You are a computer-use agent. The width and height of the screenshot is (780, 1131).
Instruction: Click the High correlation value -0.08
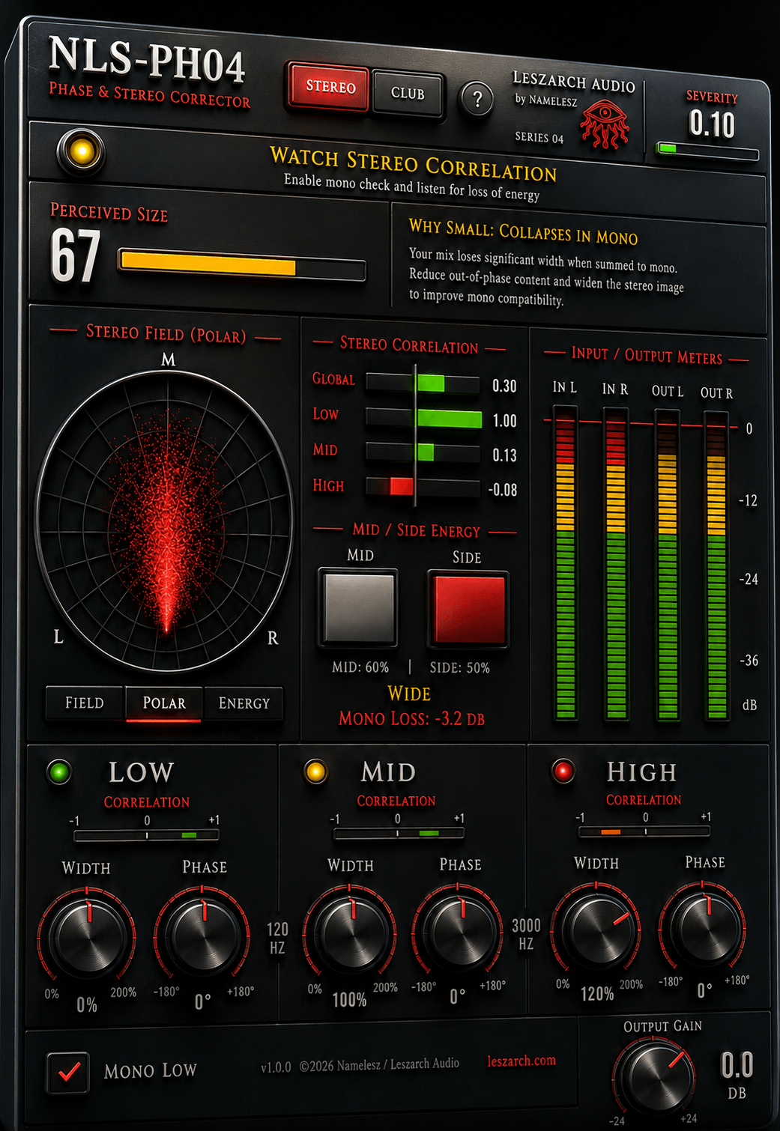tap(503, 490)
